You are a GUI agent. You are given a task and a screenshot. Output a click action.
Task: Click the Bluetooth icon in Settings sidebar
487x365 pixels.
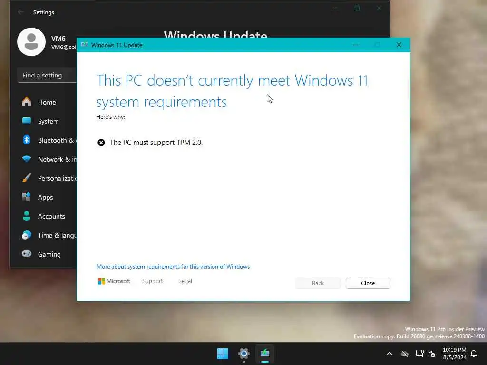coord(27,140)
